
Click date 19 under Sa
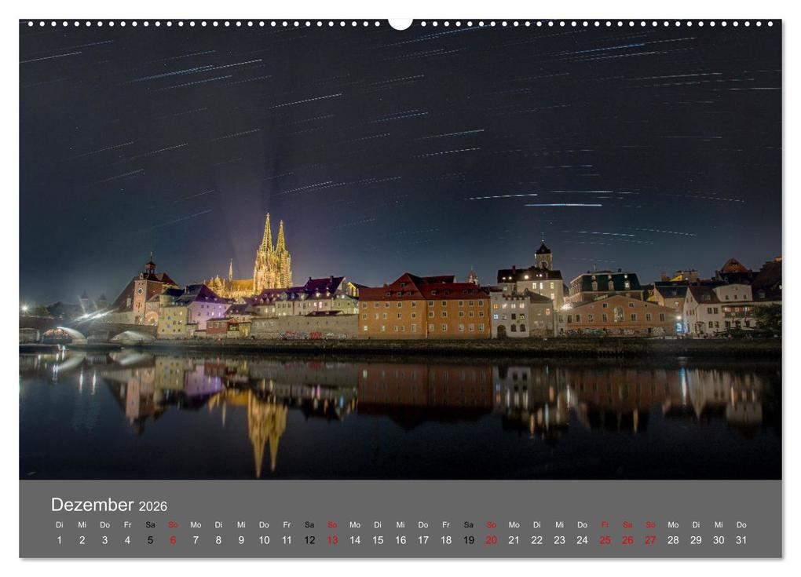coord(469,540)
